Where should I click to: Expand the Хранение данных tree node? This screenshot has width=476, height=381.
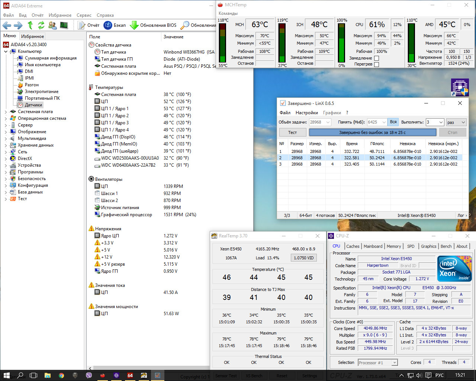[x=6, y=145]
